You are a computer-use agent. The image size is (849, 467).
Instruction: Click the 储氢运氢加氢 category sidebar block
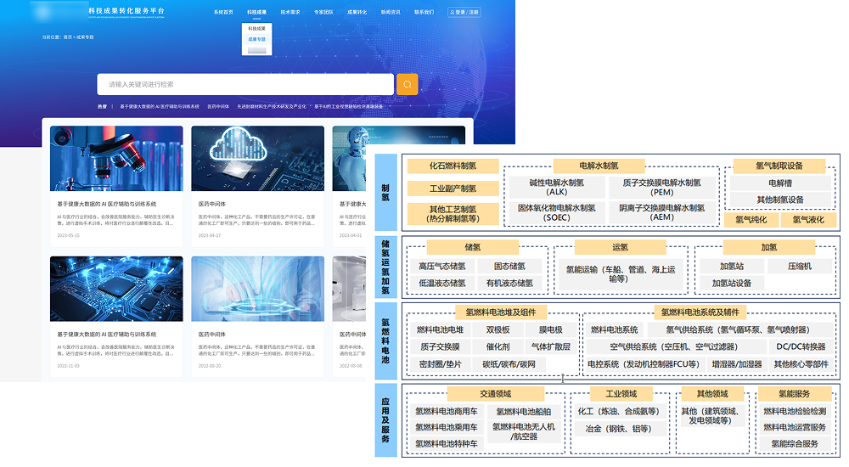(386, 267)
